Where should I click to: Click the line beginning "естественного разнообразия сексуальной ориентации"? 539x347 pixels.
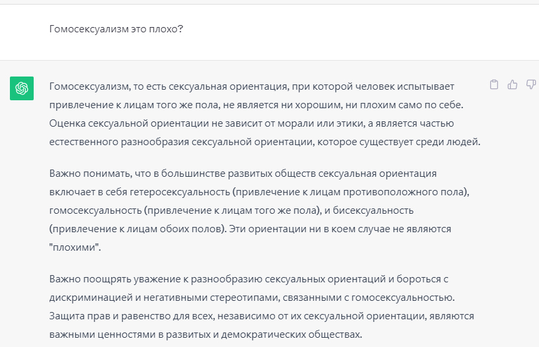[265, 142]
